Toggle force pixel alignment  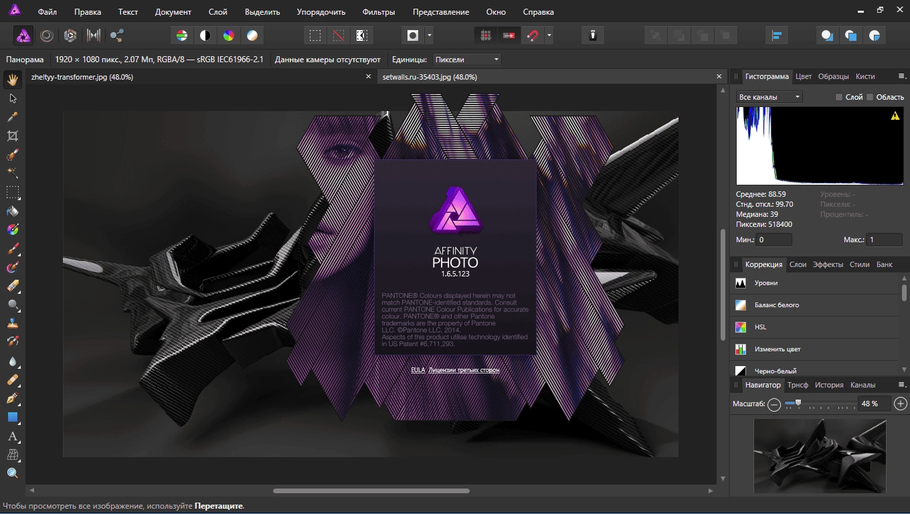click(509, 35)
